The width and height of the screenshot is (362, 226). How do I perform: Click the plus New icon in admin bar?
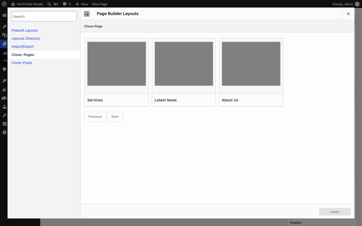pos(77,4)
